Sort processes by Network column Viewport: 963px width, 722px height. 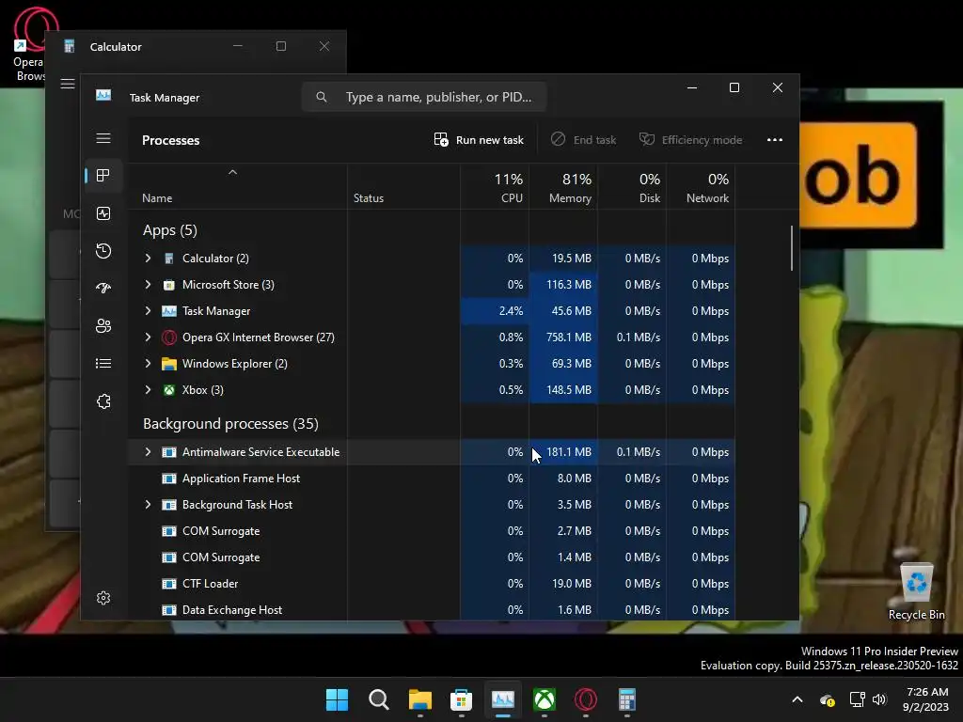pyautogui.click(x=701, y=187)
